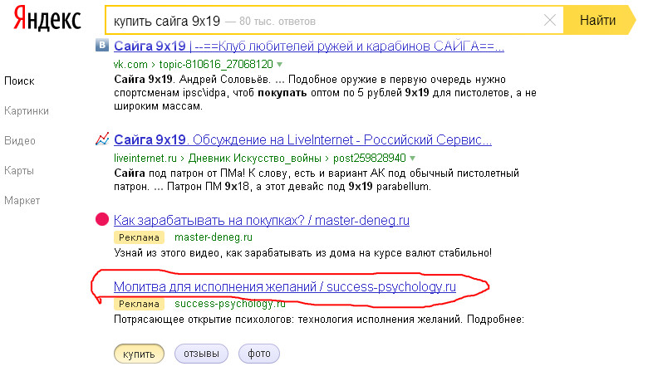Click the LiveInternet chart favicon

[x=103, y=139]
